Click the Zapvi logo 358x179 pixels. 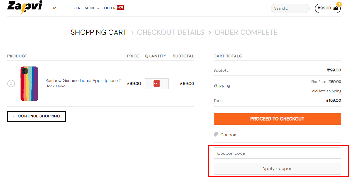(25, 8)
